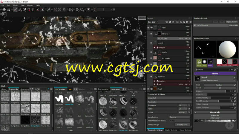
Task: Toggle grid view in Brushes shelf
Action: (x=95, y=89)
